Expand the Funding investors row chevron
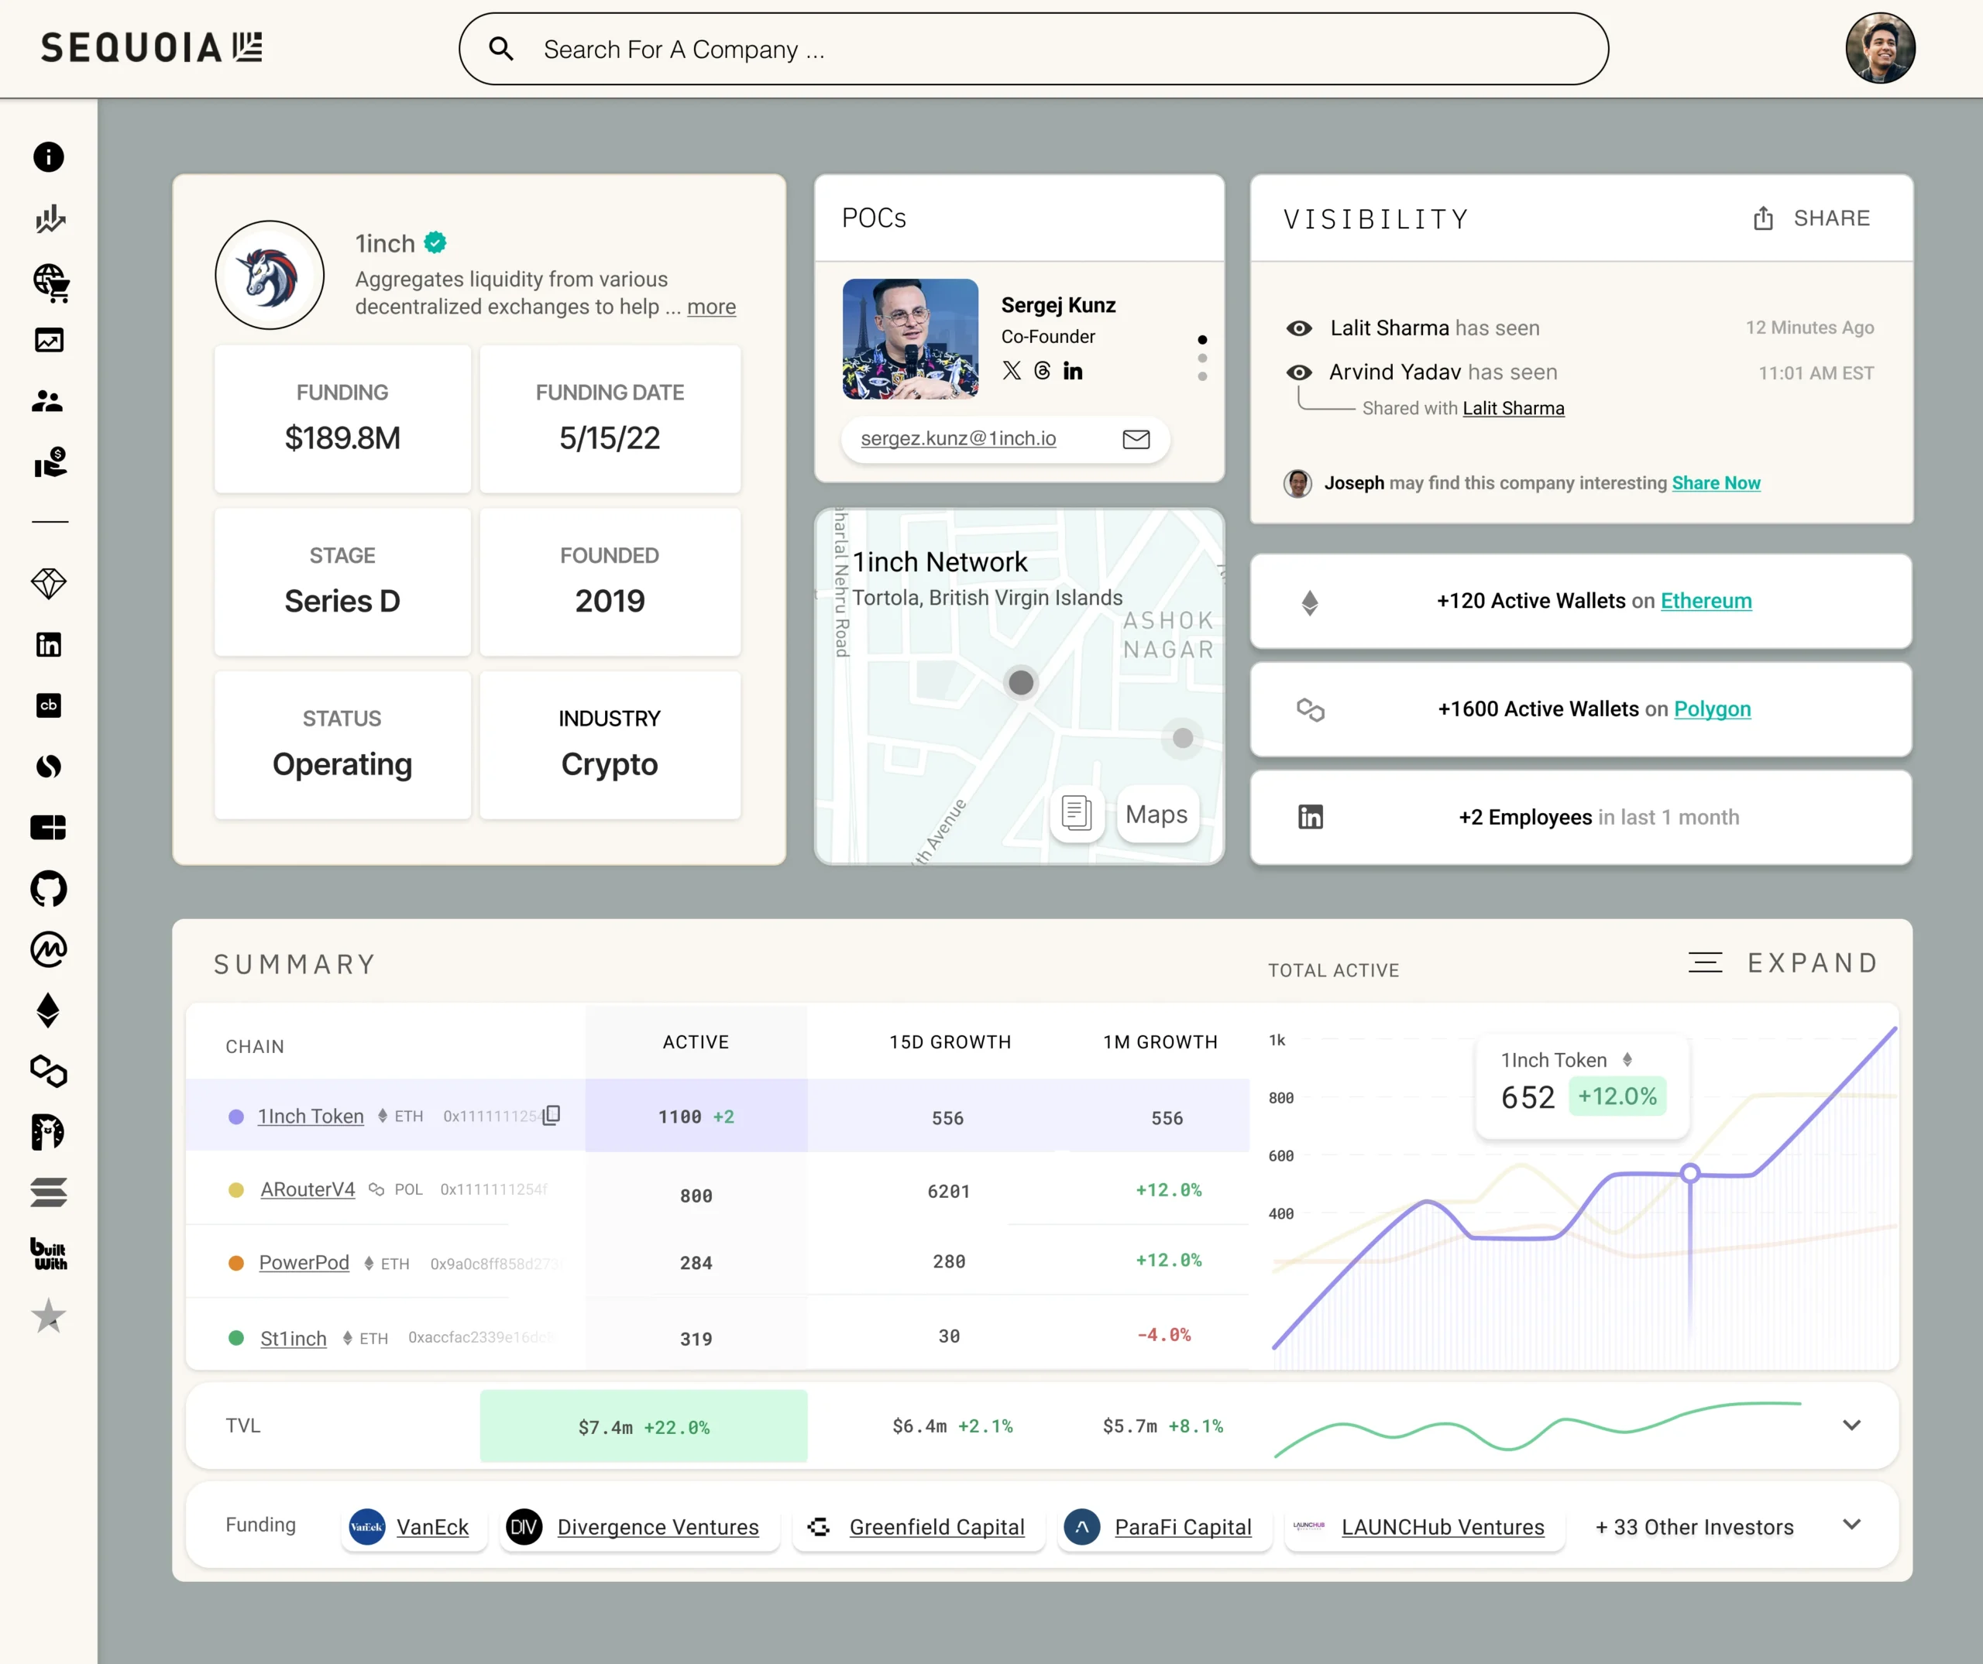 (1851, 1525)
